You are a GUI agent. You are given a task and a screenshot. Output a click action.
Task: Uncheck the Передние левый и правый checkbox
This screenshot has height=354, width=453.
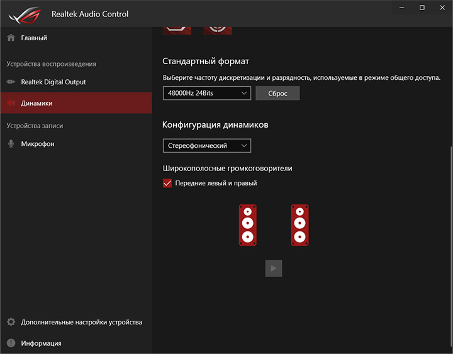[167, 183]
